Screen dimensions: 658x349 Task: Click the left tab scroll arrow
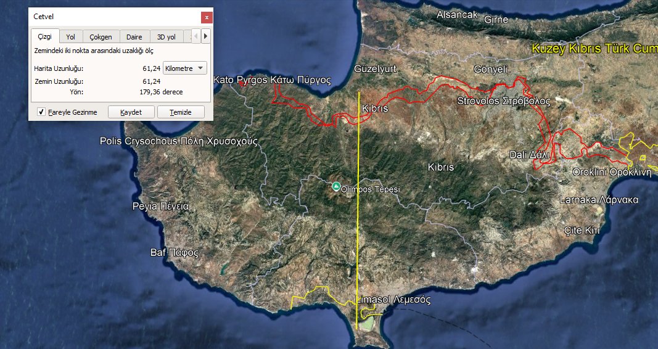[196, 36]
